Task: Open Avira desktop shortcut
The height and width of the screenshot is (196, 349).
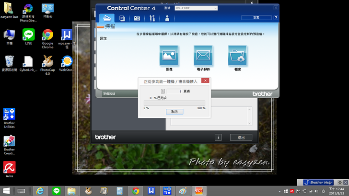Action: pyautogui.click(x=10, y=169)
